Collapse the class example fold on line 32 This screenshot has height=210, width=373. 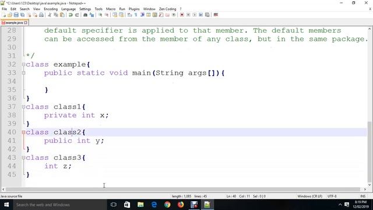click(23, 64)
